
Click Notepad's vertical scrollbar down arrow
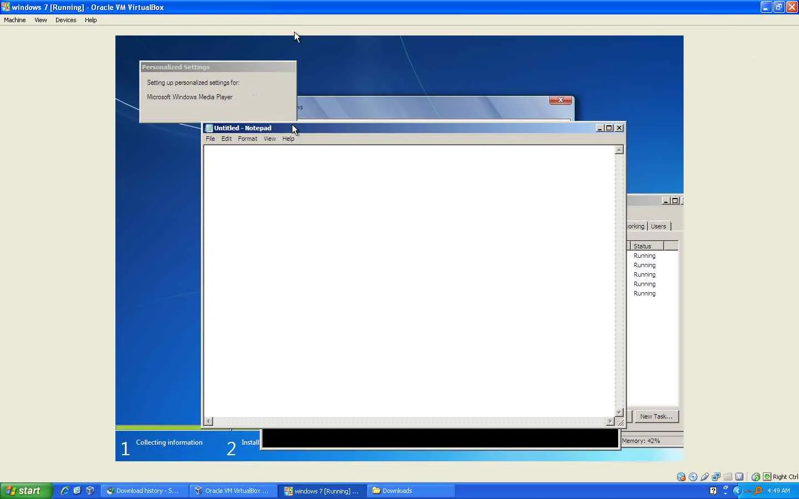[619, 413]
